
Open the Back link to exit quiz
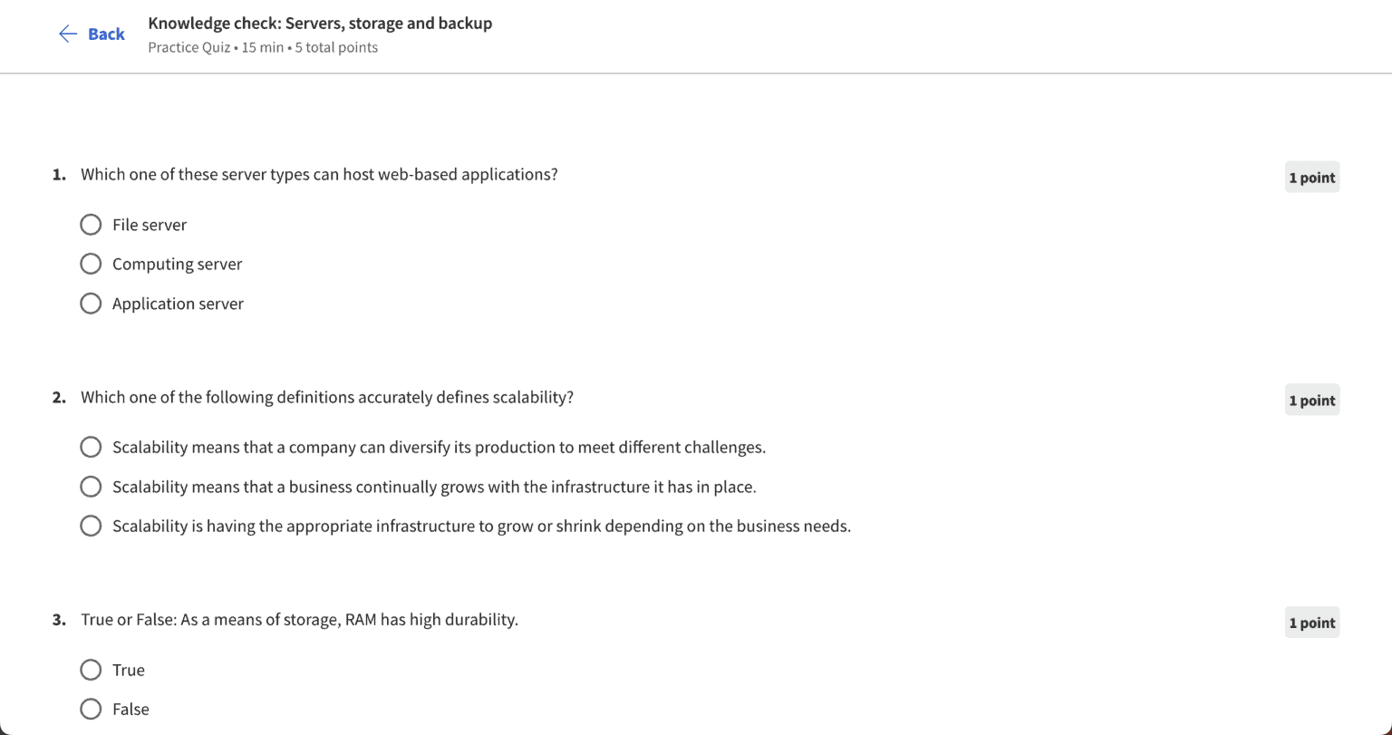coord(106,34)
